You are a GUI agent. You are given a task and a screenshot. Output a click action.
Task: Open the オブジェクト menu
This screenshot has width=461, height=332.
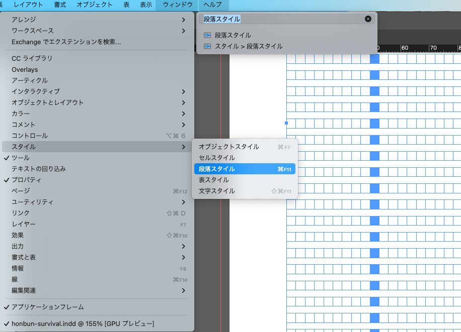tap(95, 5)
